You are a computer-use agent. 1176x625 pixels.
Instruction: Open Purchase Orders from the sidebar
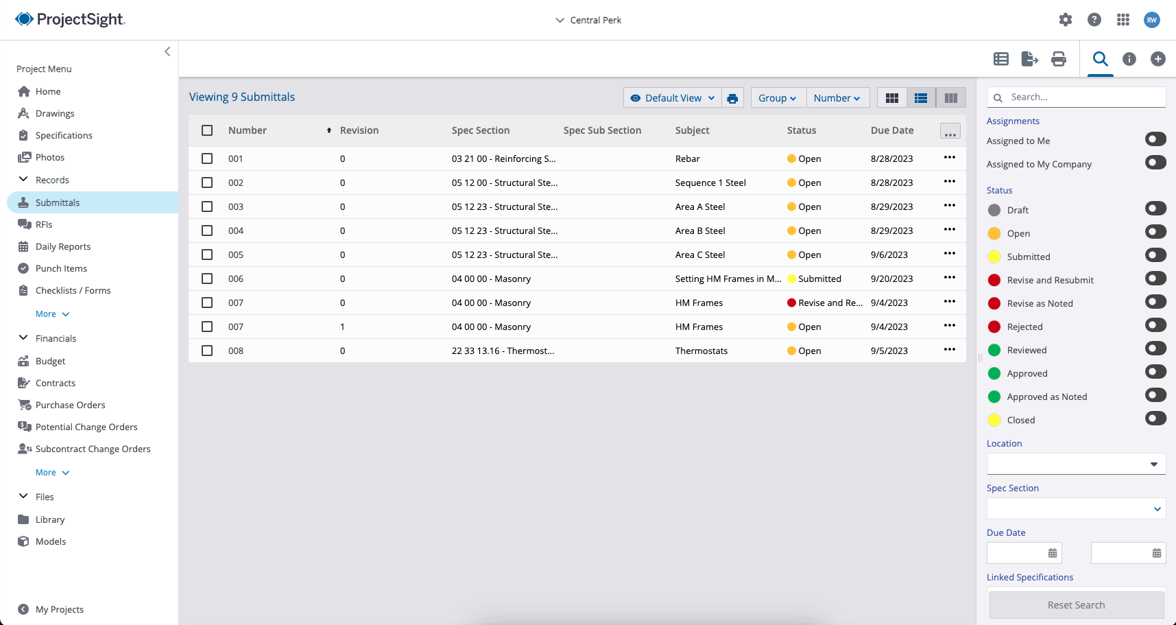[x=70, y=405]
